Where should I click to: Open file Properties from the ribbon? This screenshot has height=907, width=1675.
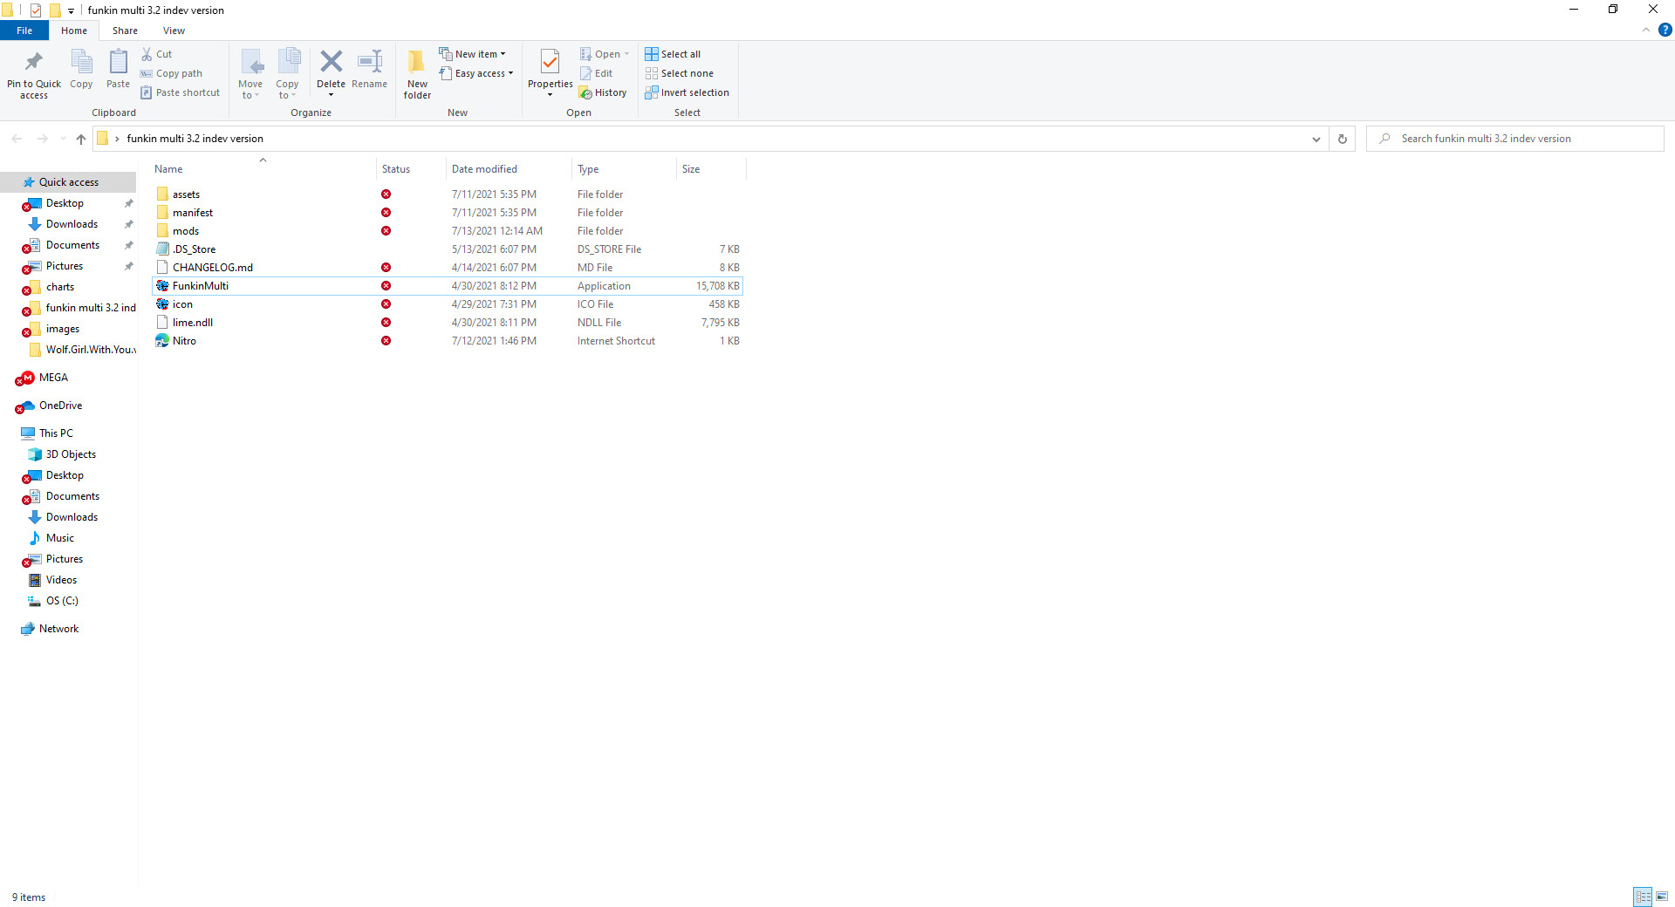pos(550,73)
